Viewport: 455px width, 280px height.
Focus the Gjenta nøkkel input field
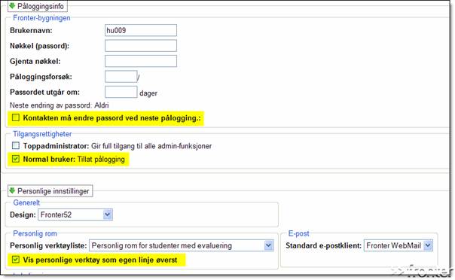(x=141, y=61)
